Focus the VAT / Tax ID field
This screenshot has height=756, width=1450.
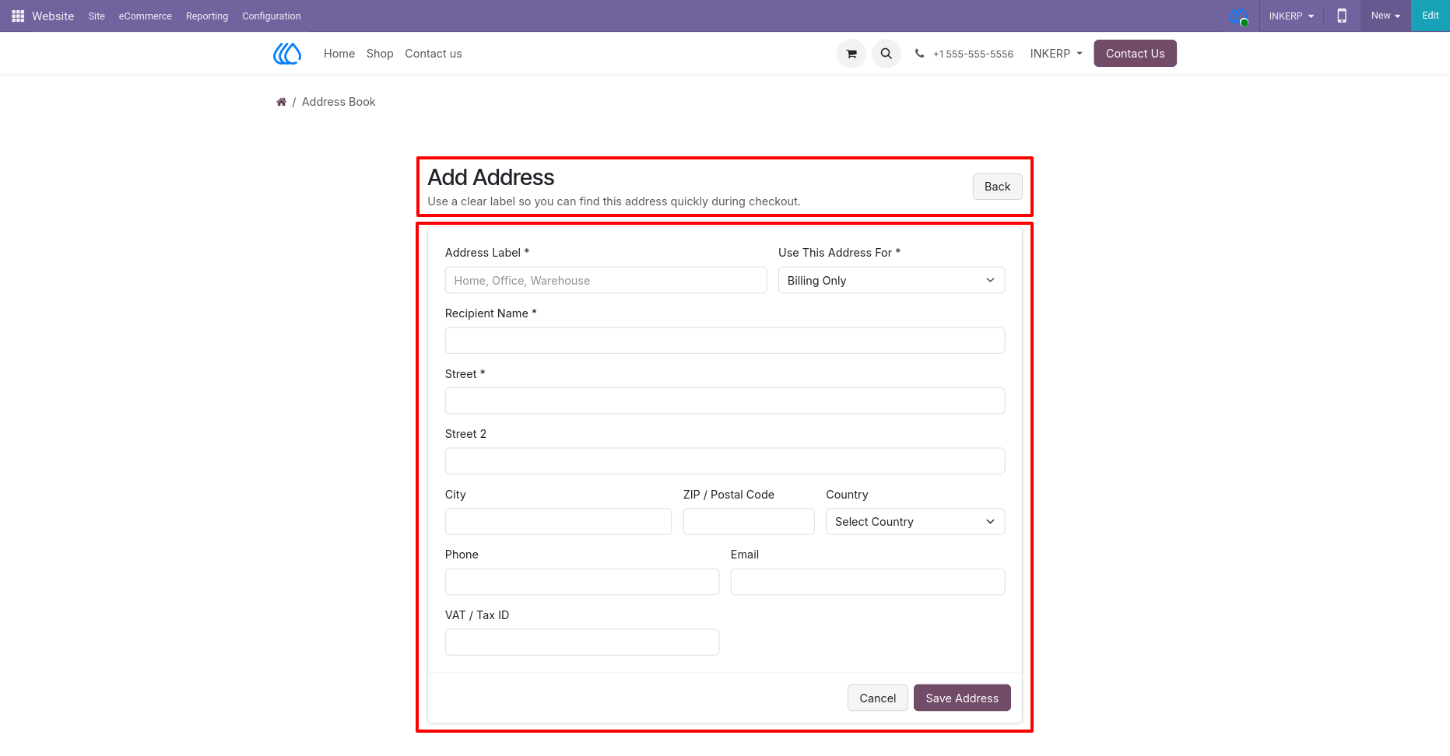(582, 642)
